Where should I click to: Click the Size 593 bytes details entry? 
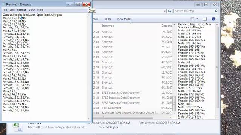pos(109,127)
